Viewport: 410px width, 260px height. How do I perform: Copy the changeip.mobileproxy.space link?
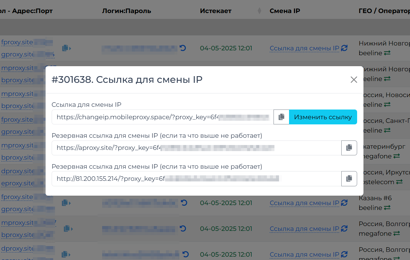281,117
